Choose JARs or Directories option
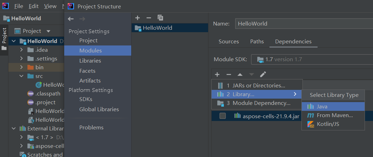Image resolution: width=373 pixels, height=157 pixels. pyautogui.click(x=257, y=85)
